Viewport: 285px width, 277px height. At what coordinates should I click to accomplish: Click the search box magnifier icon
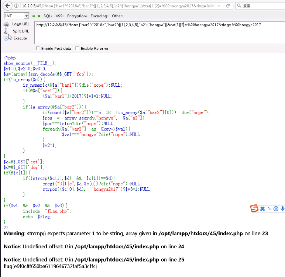(x=239, y=6)
